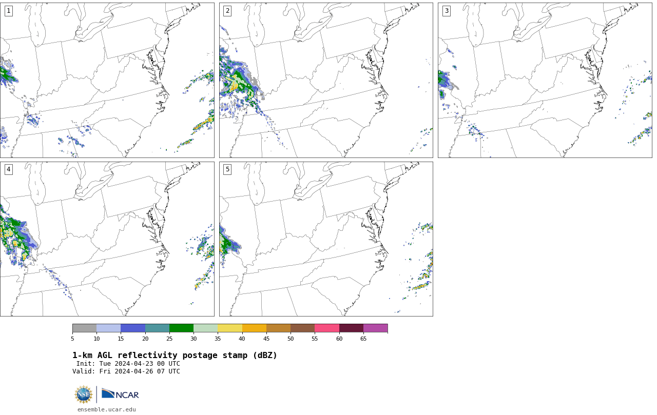This screenshot has height=415, width=657.
Task: Click the NSF logo icon
Action: click(x=84, y=394)
